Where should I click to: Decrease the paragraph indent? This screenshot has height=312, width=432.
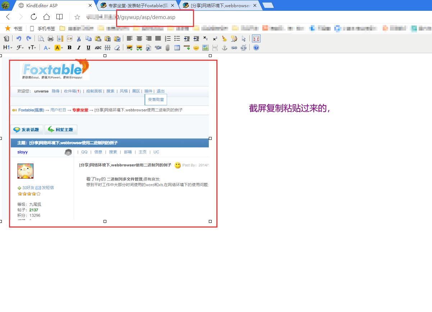[196, 38]
